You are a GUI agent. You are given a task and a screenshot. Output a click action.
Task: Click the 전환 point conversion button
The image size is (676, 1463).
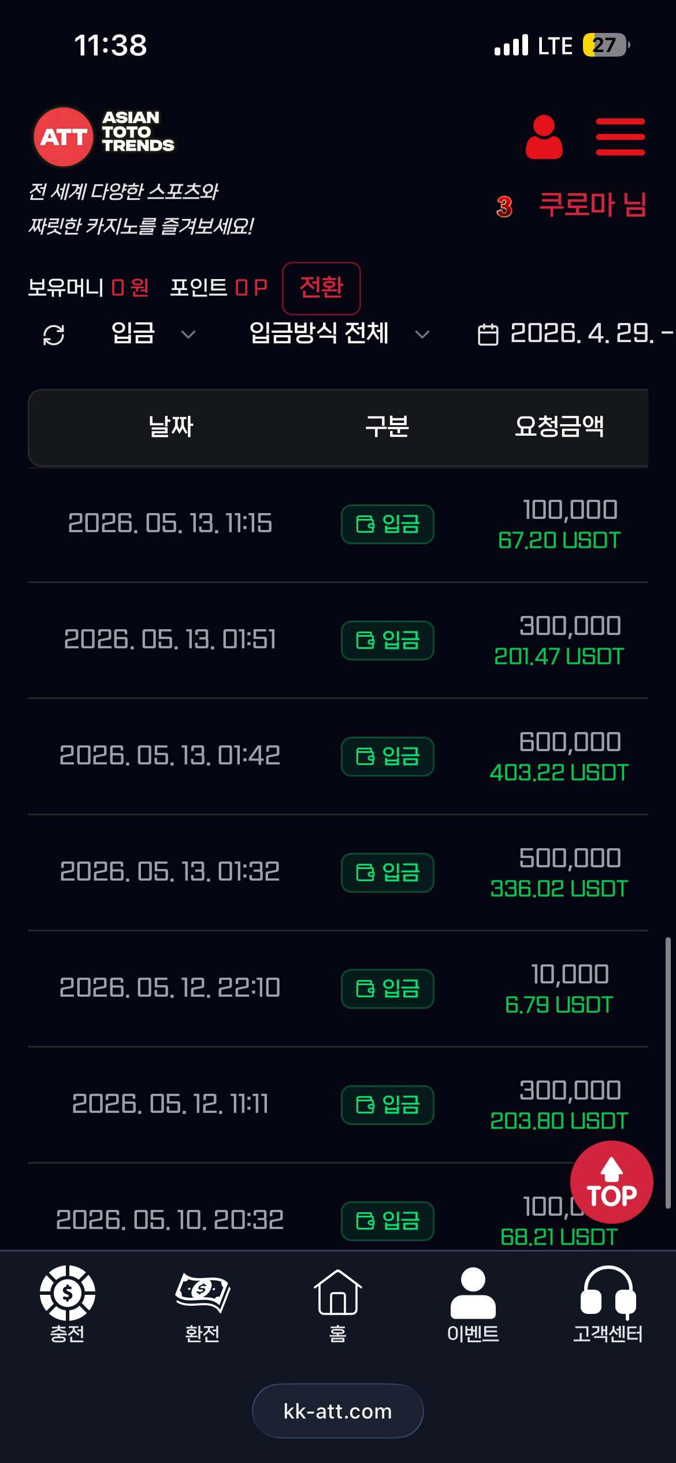click(321, 288)
